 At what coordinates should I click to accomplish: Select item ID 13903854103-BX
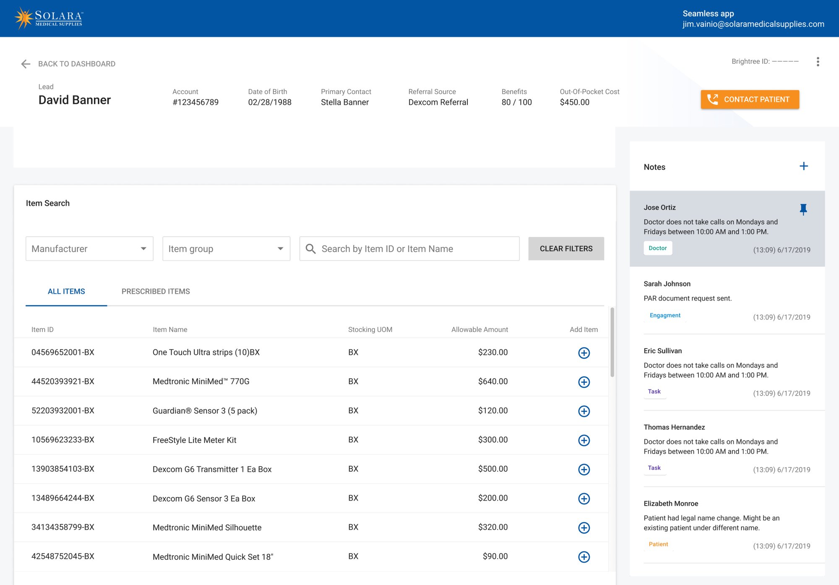pos(63,469)
